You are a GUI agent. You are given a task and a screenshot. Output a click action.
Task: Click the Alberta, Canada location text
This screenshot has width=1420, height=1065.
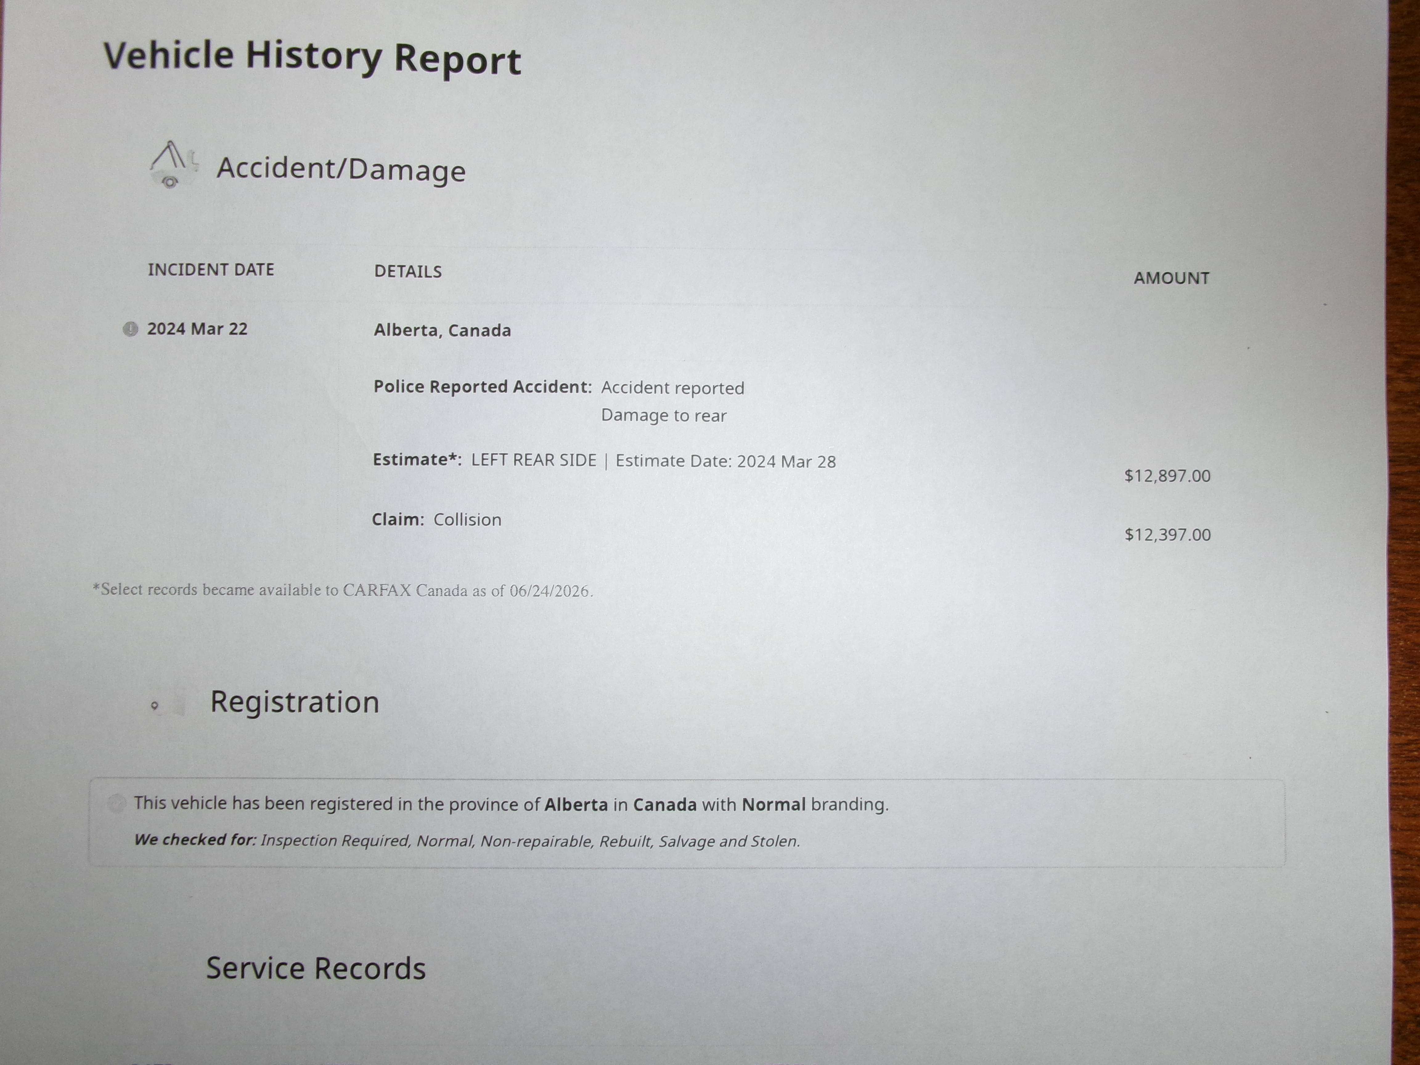[x=442, y=330]
